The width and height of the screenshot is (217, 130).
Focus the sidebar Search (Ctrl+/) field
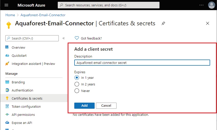point(32,38)
